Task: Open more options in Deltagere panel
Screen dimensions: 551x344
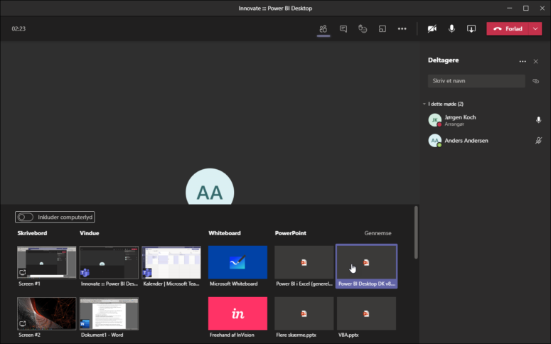Action: tap(523, 62)
